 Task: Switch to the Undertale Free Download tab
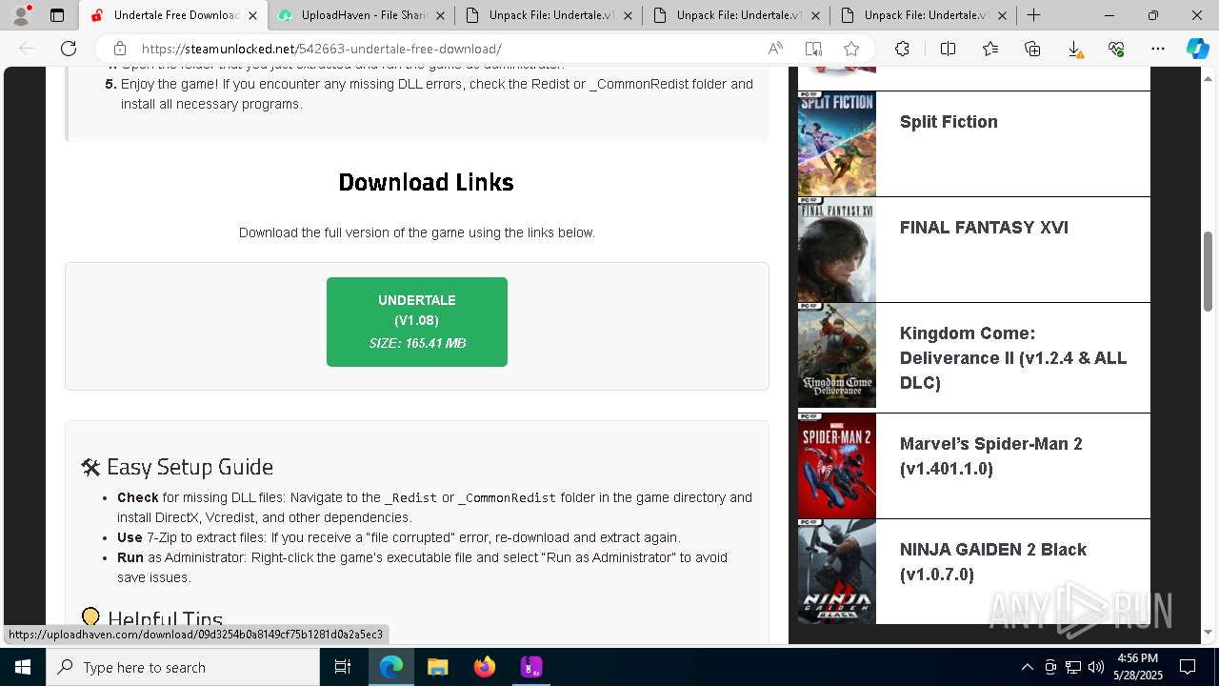point(174,15)
